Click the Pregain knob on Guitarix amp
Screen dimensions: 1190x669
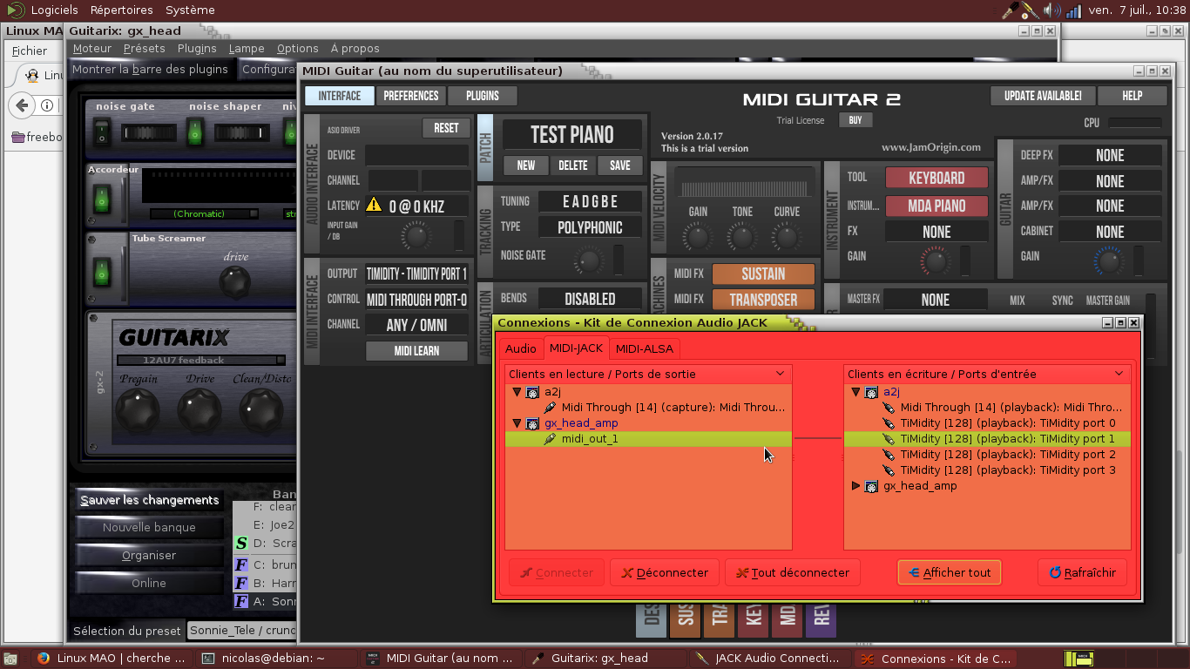click(138, 409)
